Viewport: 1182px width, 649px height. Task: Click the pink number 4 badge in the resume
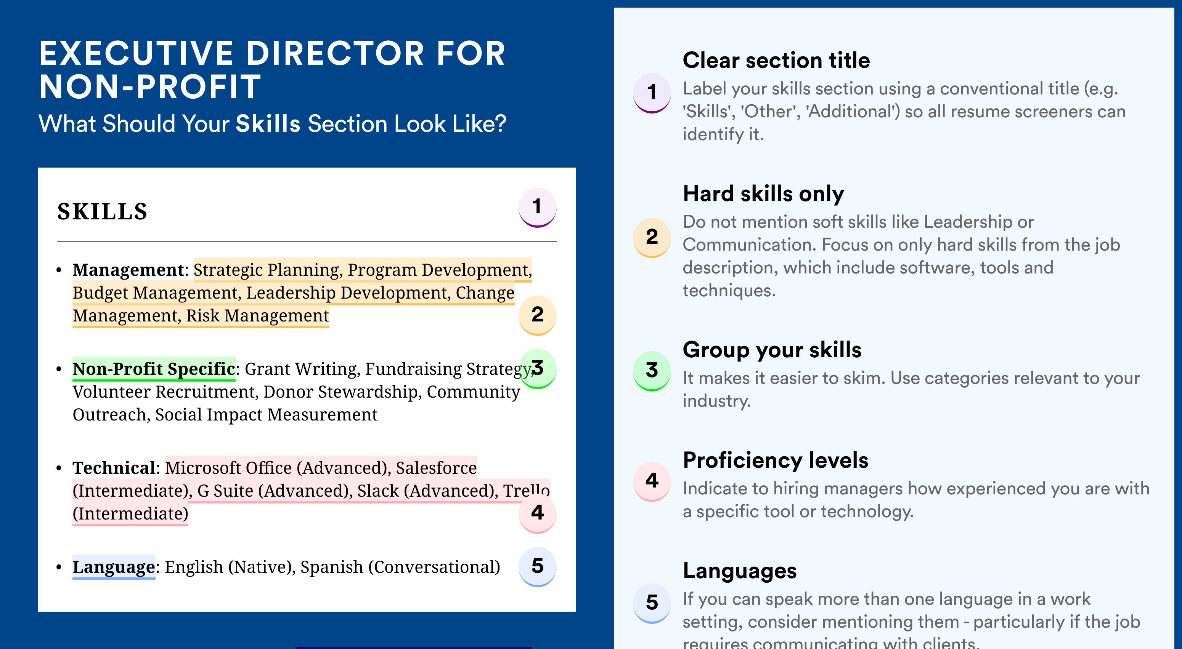tap(537, 513)
